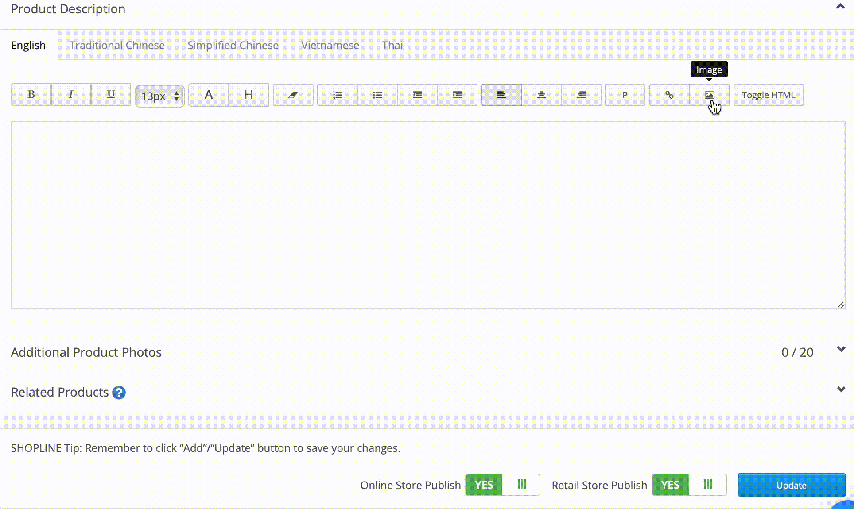Expand the Related Products section

point(841,389)
